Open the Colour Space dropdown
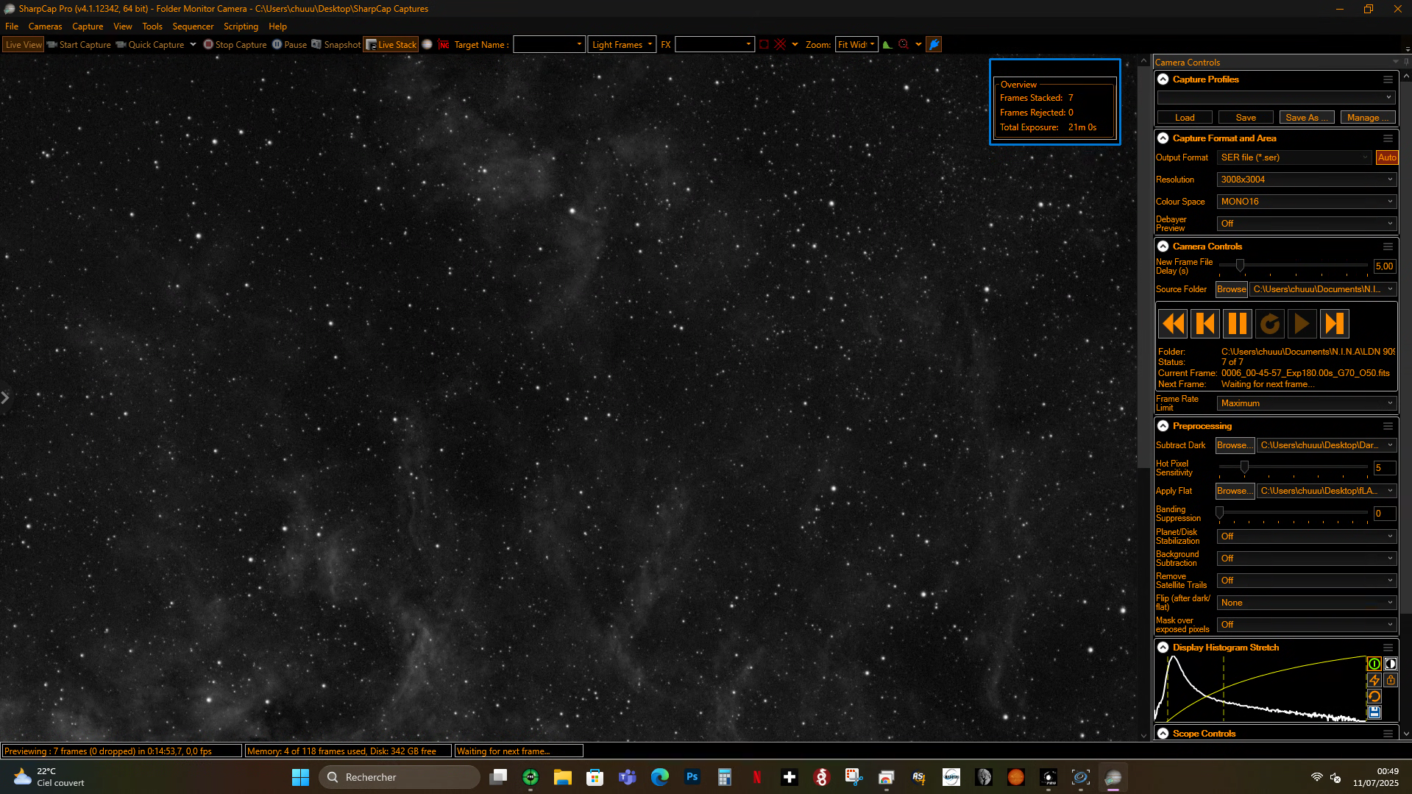The height and width of the screenshot is (794, 1412). coord(1306,202)
